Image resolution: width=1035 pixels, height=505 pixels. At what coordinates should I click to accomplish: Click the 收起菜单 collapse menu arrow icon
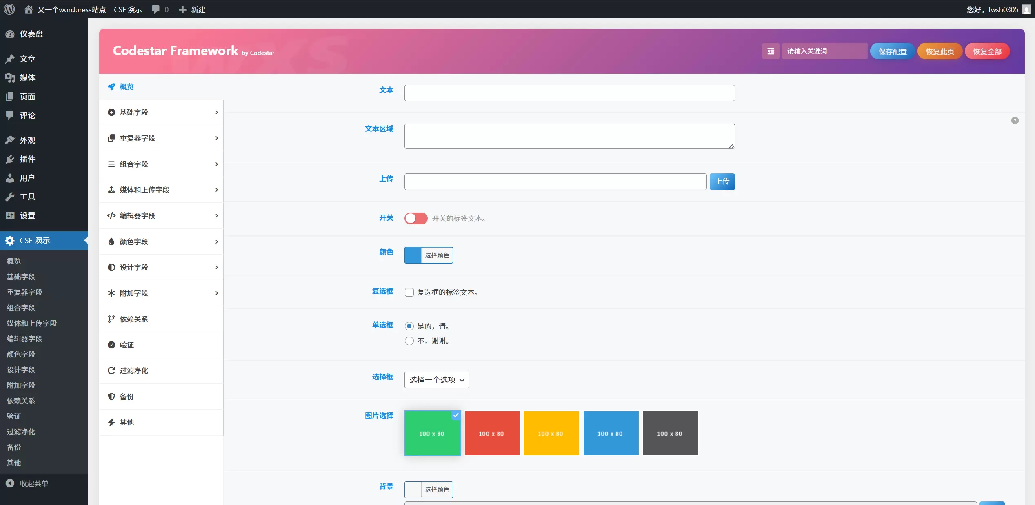(10, 483)
